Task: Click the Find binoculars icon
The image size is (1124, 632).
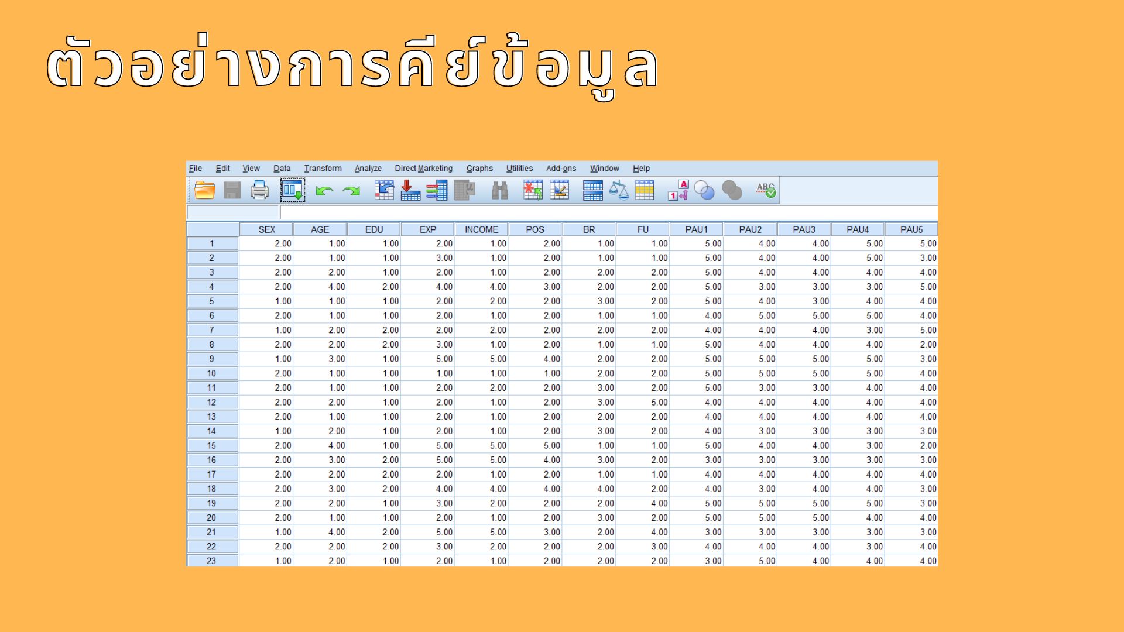Action: tap(499, 190)
